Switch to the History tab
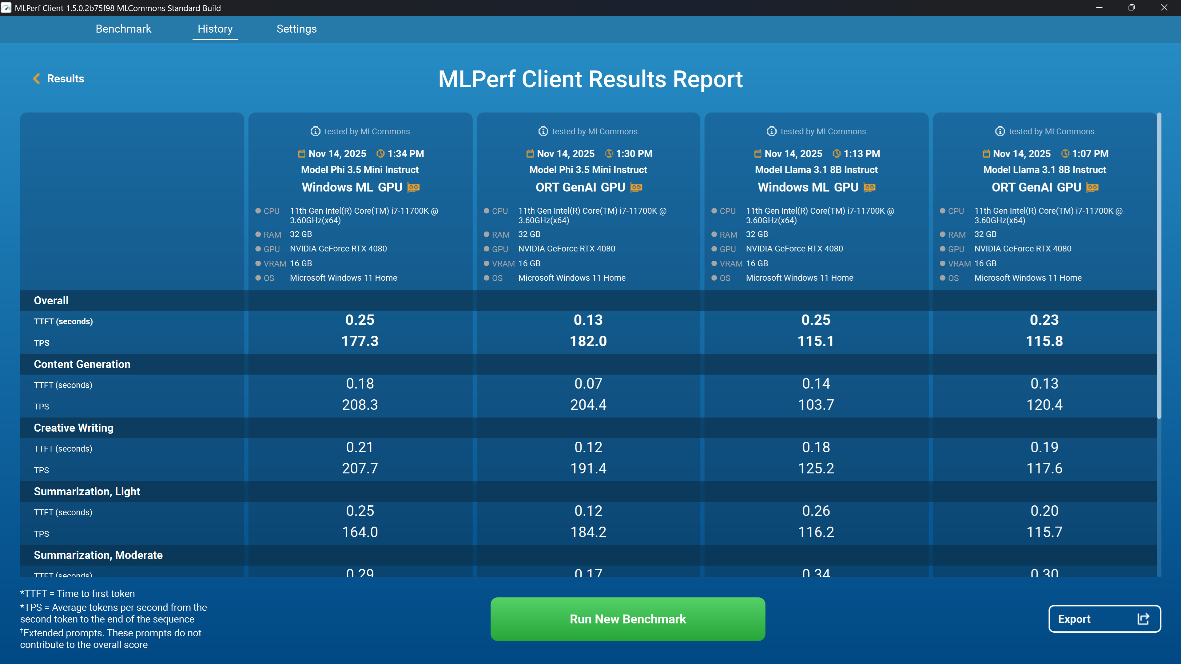Image resolution: width=1181 pixels, height=664 pixels. click(215, 29)
